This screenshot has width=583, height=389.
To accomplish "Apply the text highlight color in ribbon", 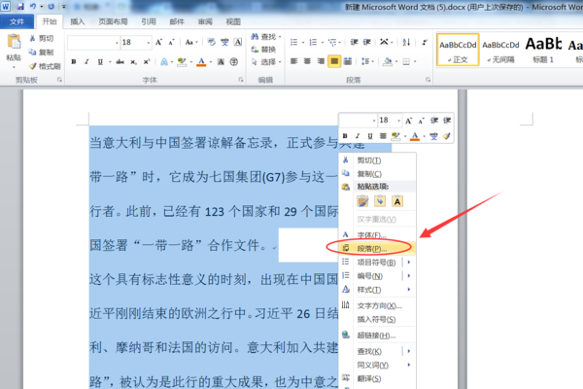I will coord(182,62).
